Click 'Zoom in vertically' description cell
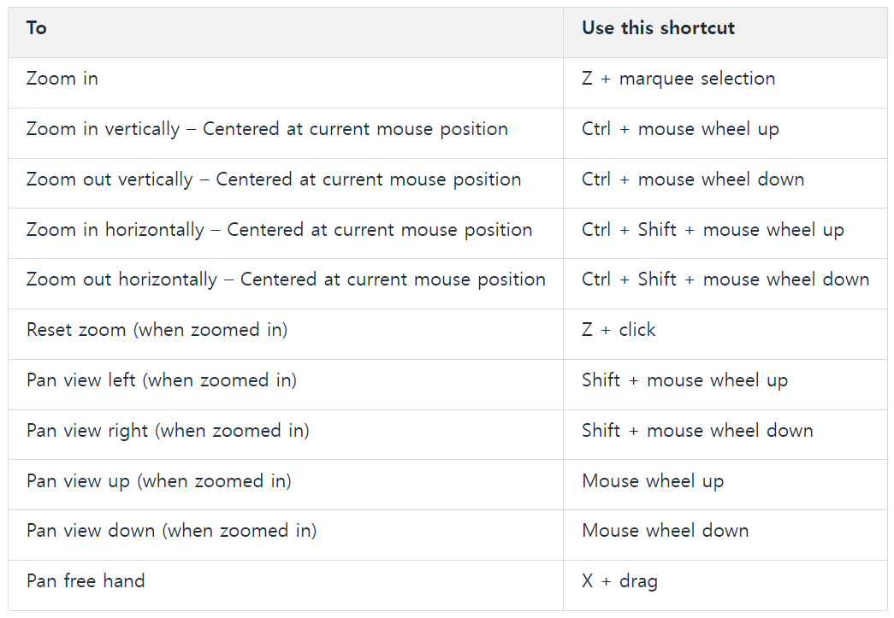This screenshot has width=894, height=618. point(267,129)
